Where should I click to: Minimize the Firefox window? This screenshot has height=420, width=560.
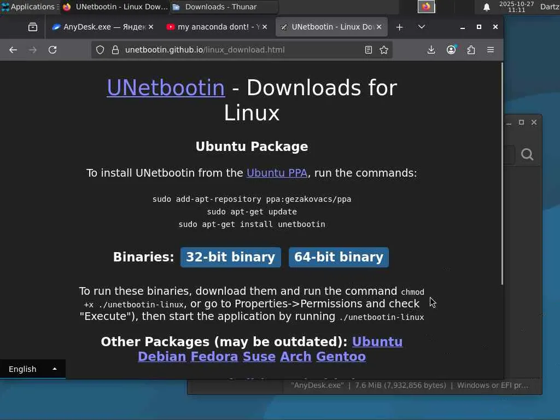463,27
